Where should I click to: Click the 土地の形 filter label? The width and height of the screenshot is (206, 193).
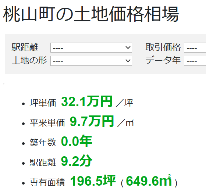coord(29,60)
